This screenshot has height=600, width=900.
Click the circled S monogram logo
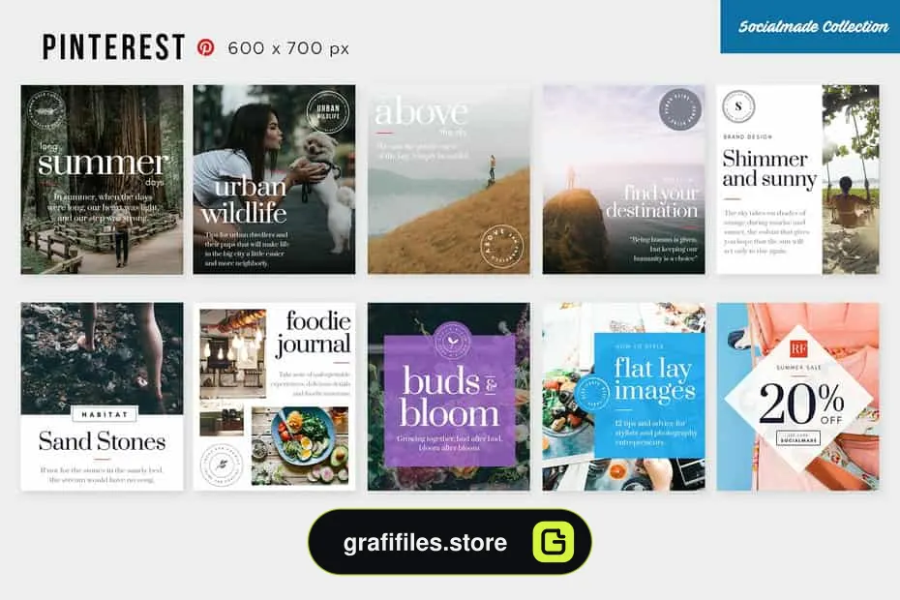[x=738, y=106]
